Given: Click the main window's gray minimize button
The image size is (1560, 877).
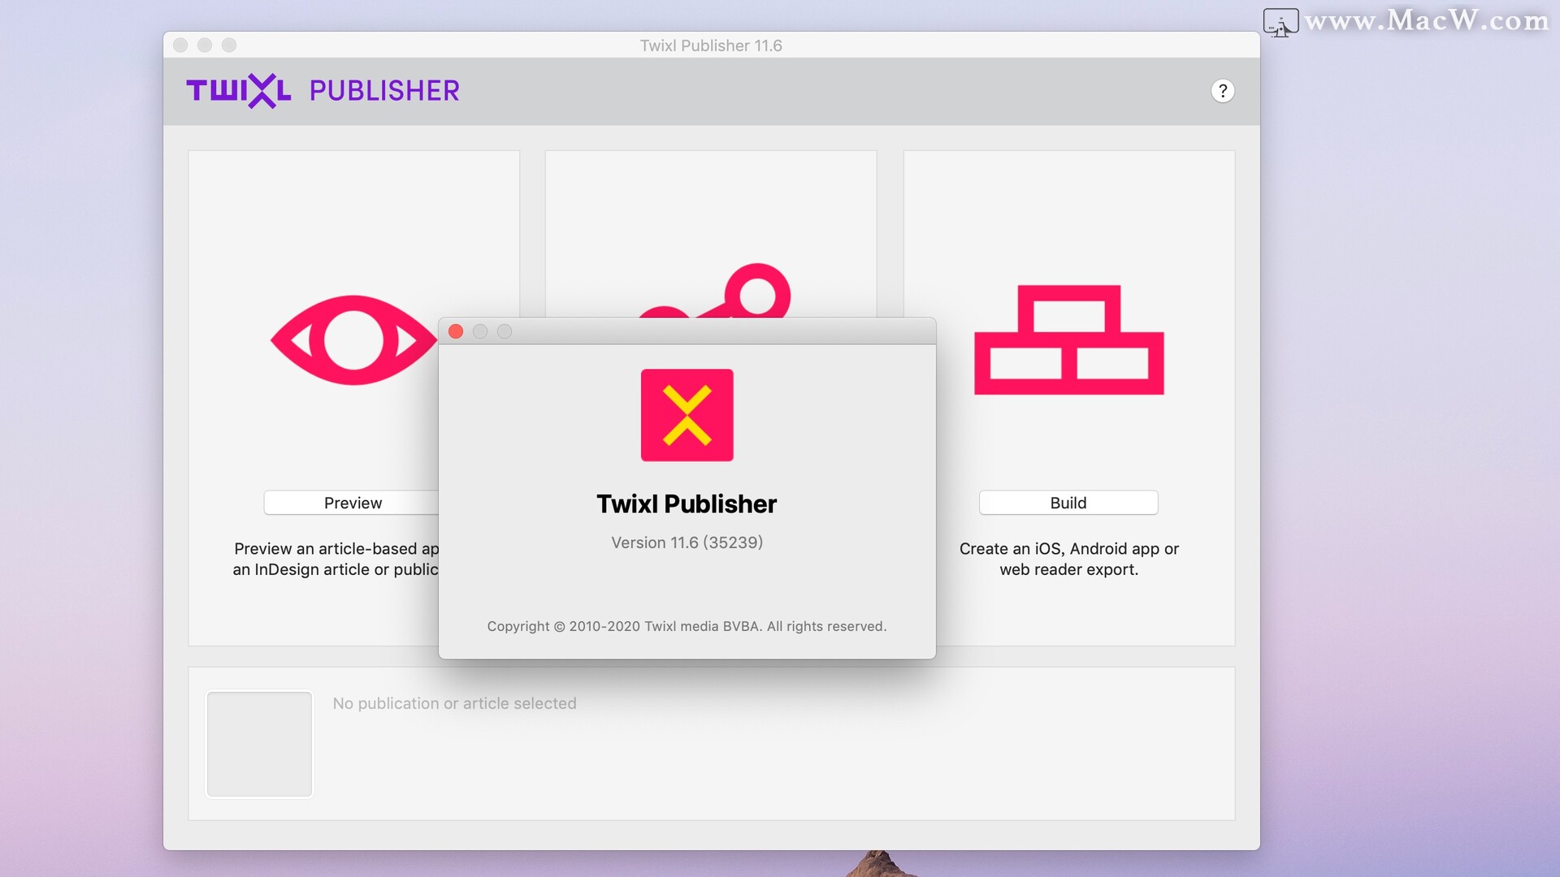Looking at the screenshot, I should [x=205, y=45].
